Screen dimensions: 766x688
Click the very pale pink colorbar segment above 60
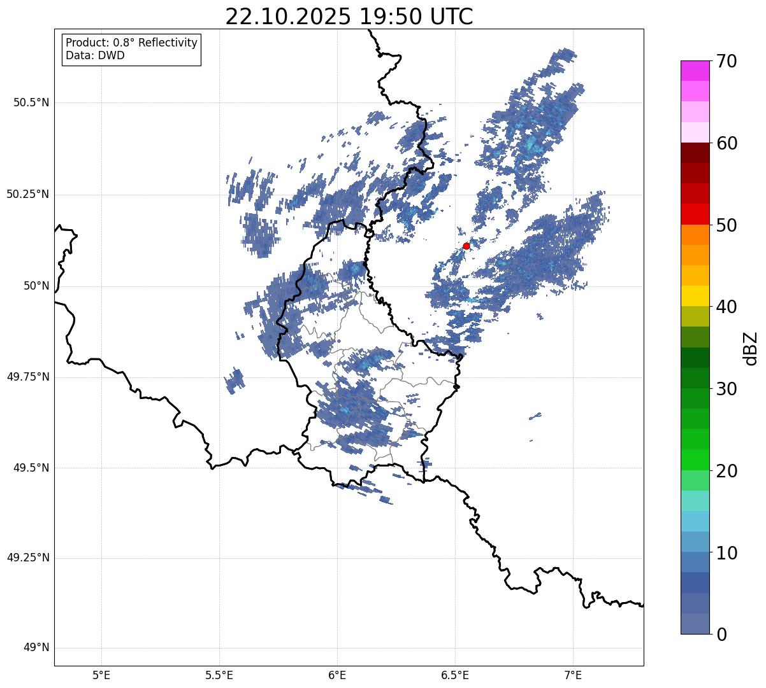tap(695, 132)
